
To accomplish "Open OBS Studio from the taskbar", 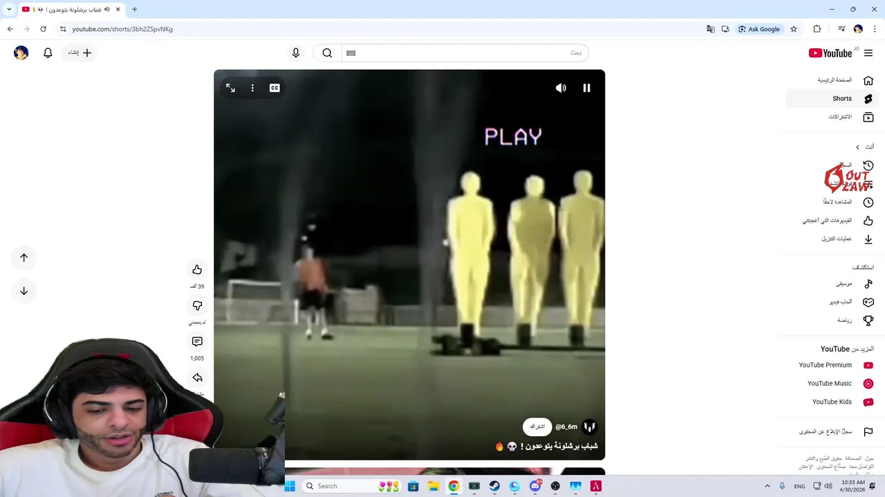I will tap(555, 486).
